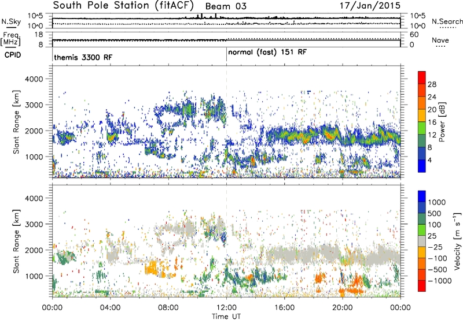Select the "20" power colorbar label

point(432,110)
